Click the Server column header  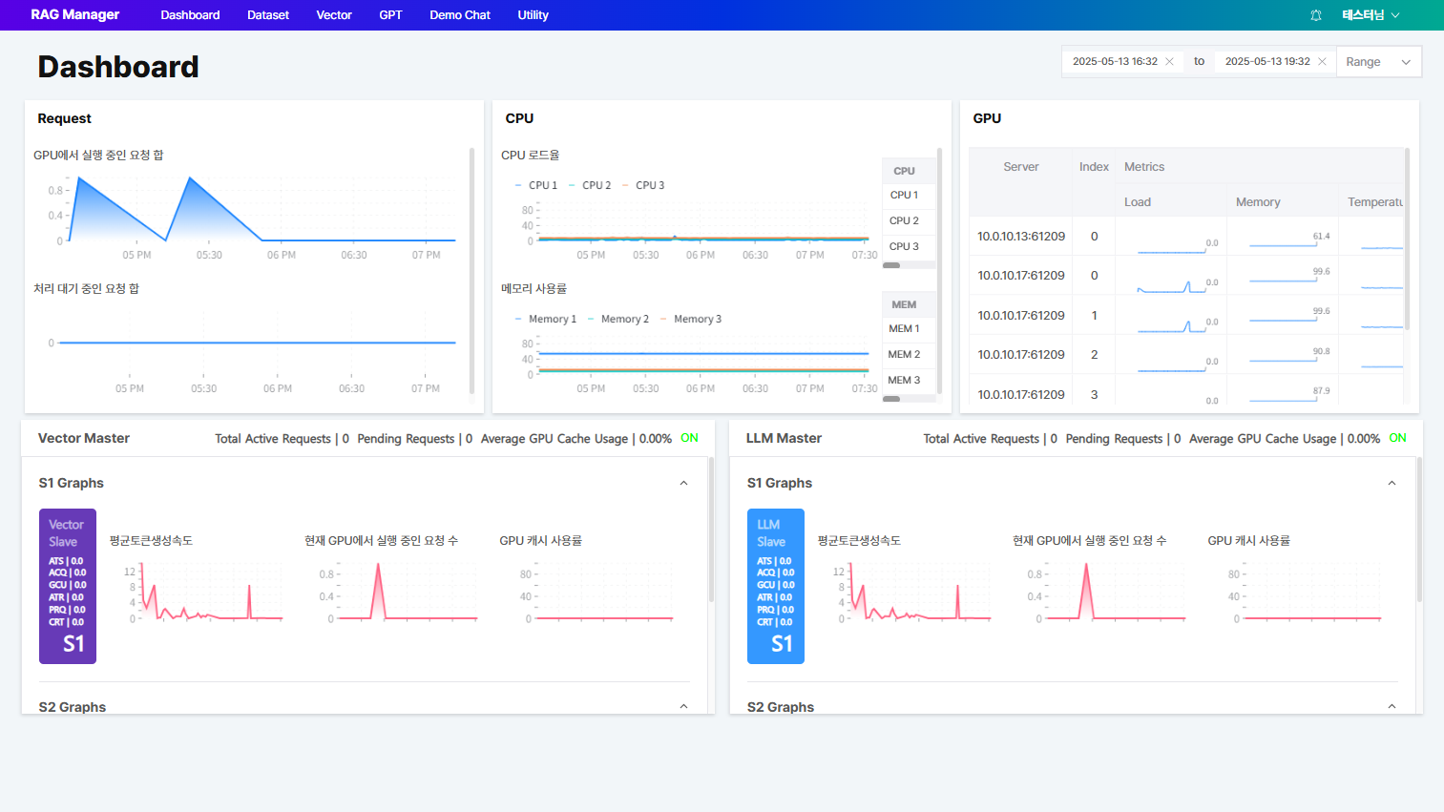1021,167
